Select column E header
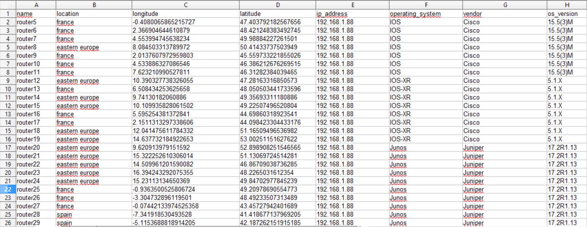587x227 pixels. [353, 5]
